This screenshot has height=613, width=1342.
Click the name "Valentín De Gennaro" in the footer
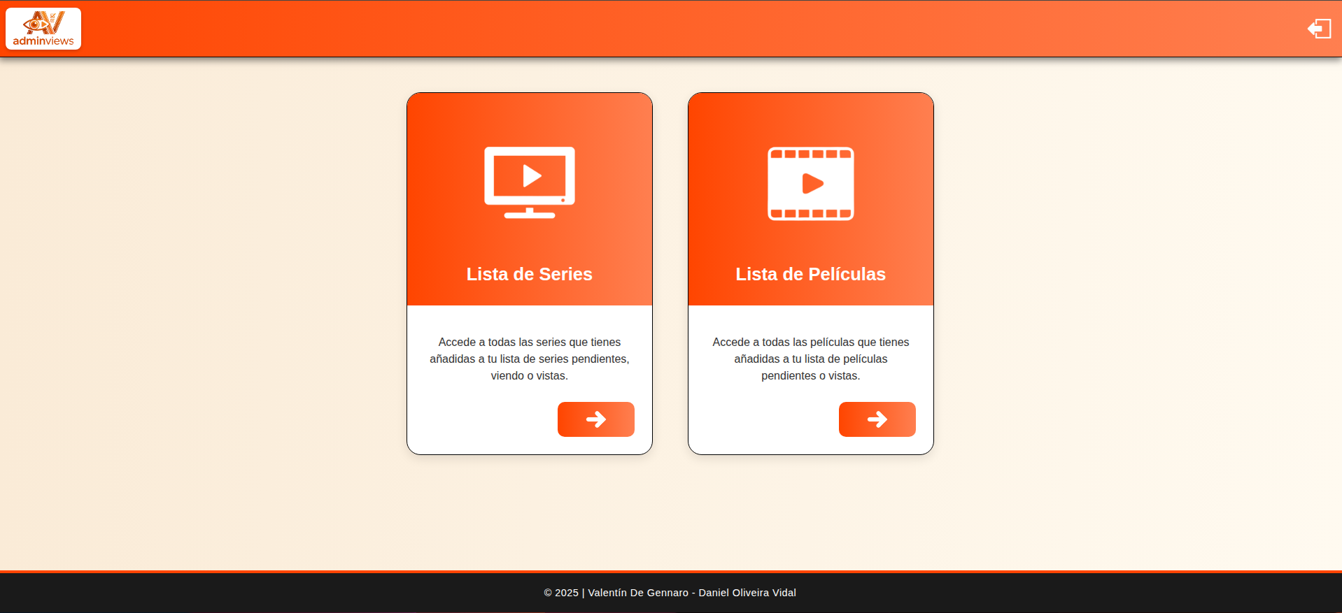coord(638,593)
